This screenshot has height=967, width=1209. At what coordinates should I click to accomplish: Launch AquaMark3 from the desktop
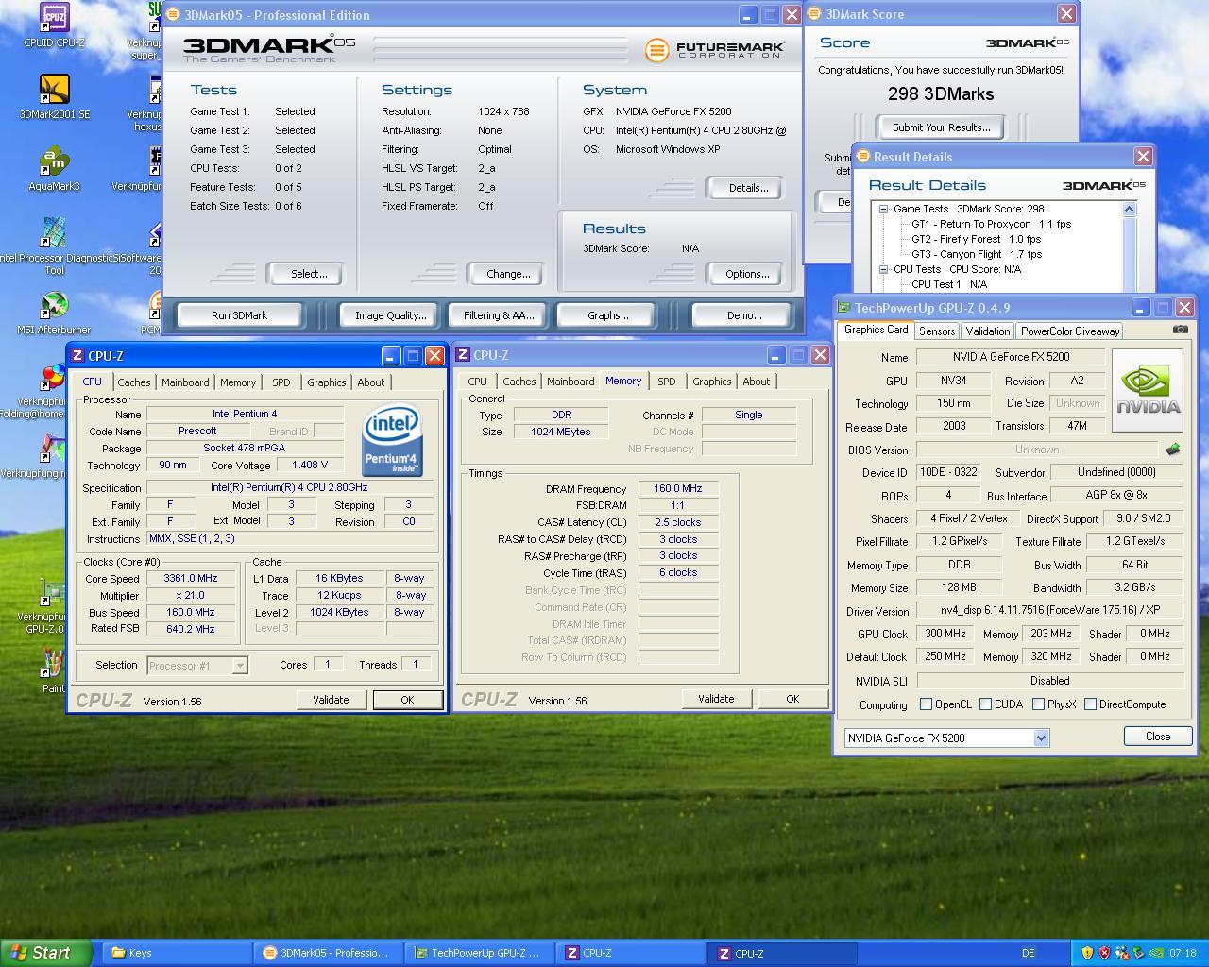click(55, 169)
